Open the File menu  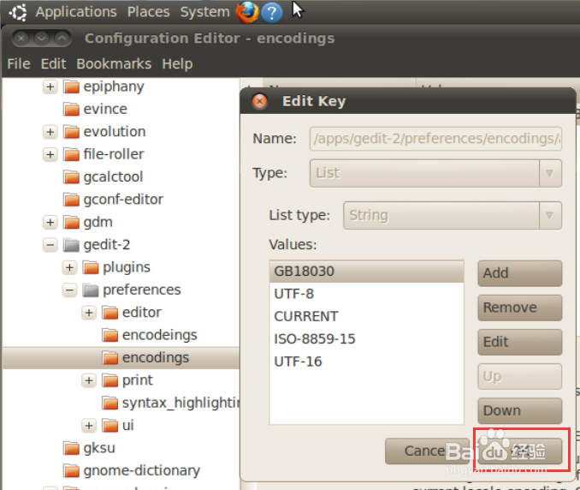[19, 63]
